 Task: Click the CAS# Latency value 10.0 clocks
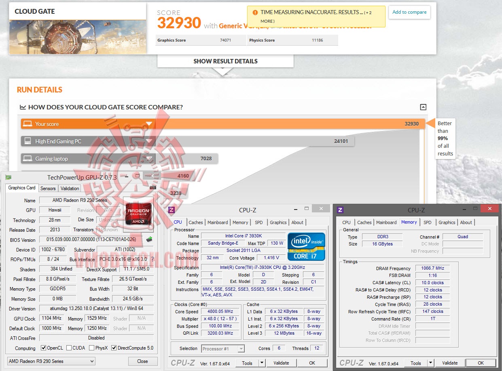[x=432, y=283]
